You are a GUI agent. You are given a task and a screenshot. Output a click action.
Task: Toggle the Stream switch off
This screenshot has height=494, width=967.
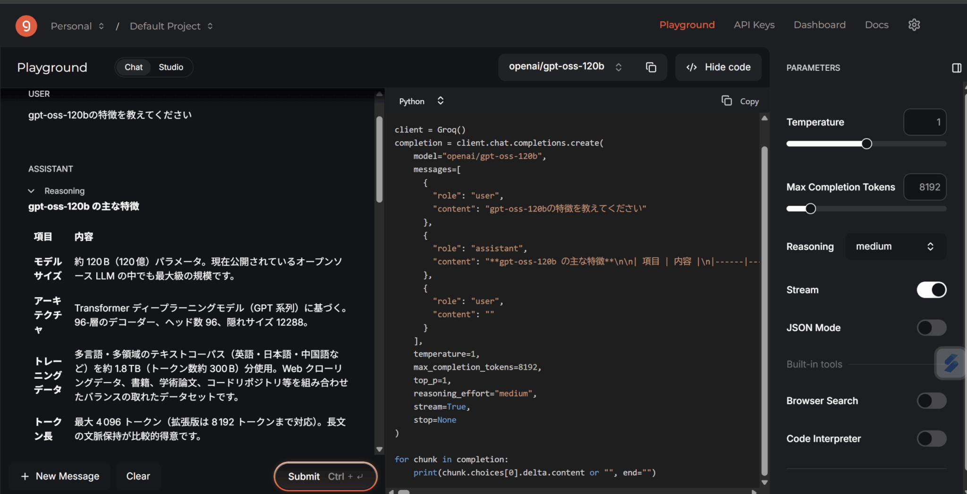(932, 290)
